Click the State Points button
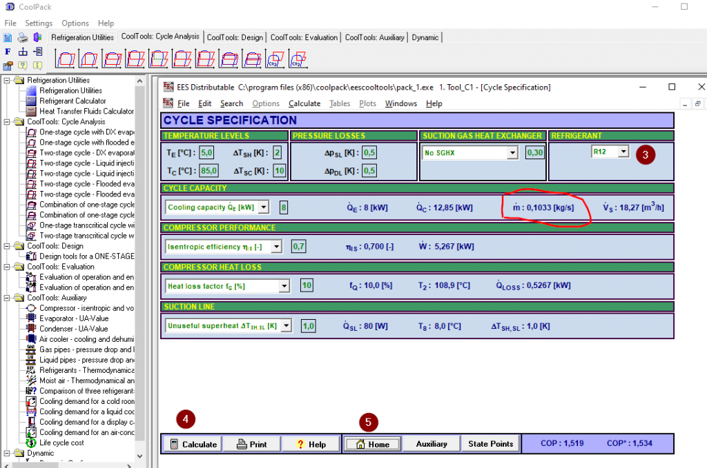This screenshot has height=468, width=707. [490, 444]
